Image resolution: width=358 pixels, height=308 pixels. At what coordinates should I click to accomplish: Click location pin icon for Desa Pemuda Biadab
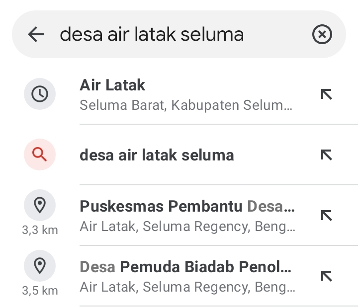[40, 266]
